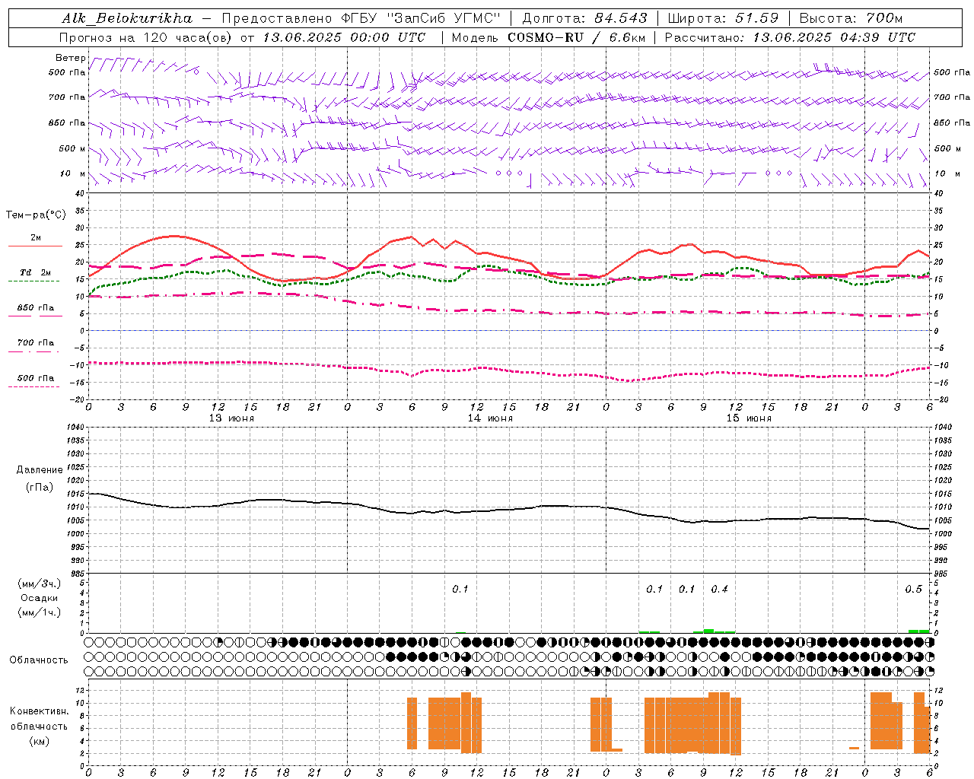Click the 13 июня date label
The image size is (974, 779).
(x=232, y=418)
